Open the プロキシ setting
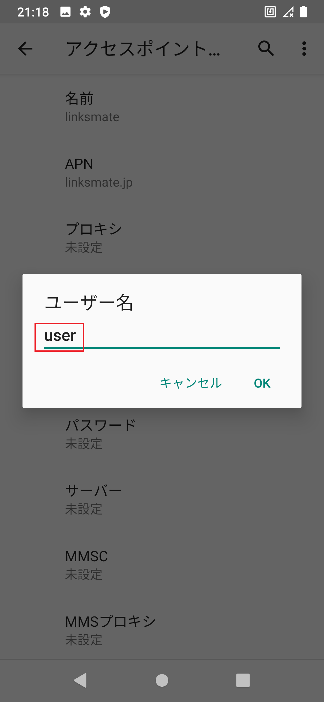324x702 pixels. click(x=162, y=238)
